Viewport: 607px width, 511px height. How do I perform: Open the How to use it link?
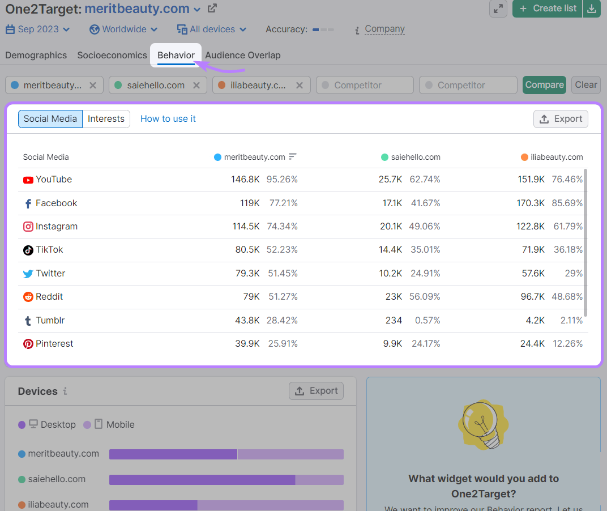168,119
